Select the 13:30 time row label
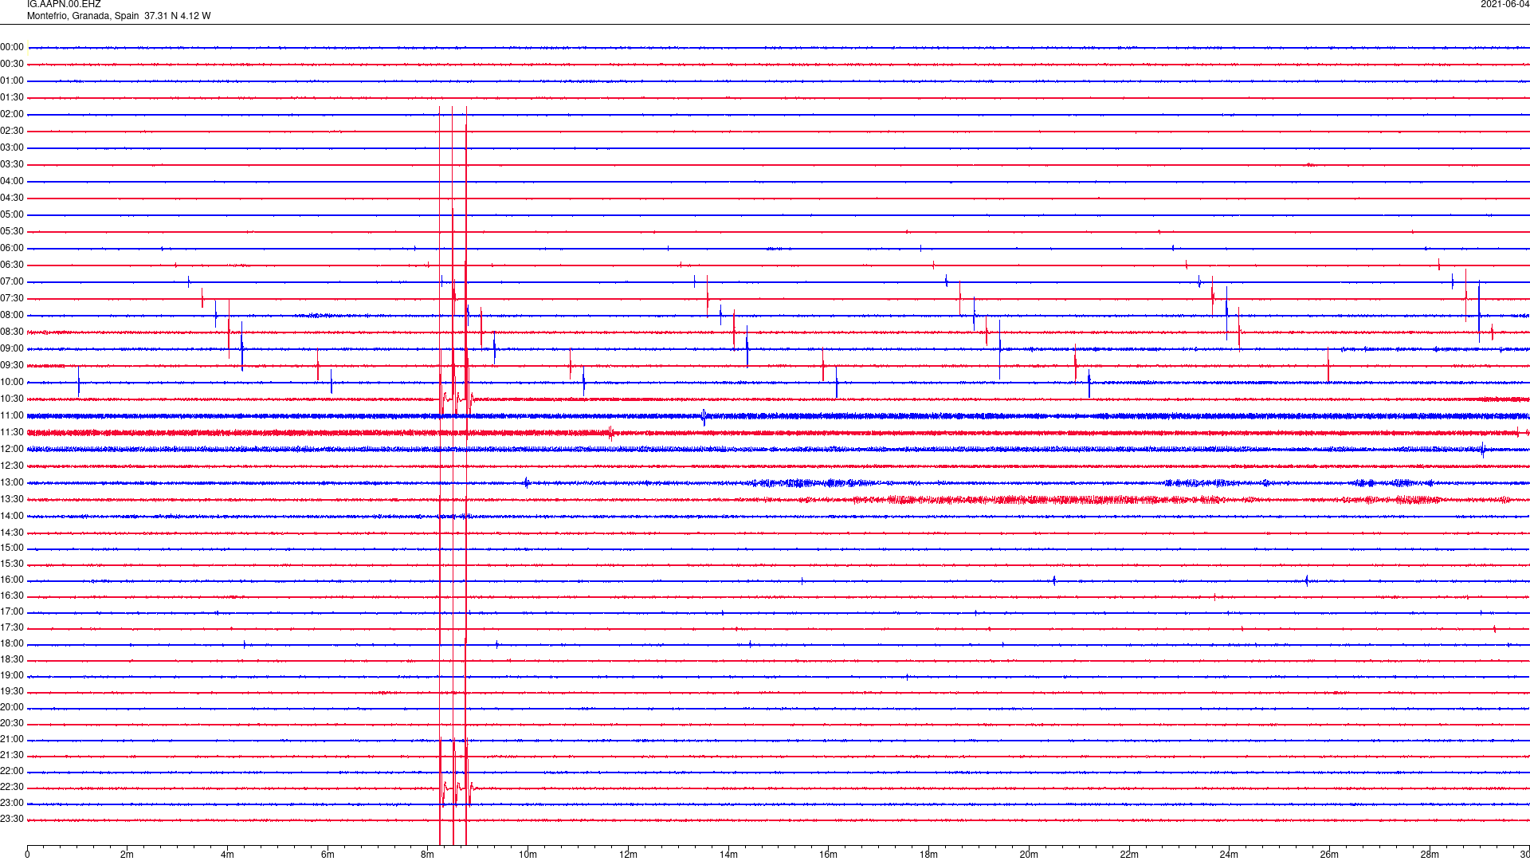 [12, 500]
